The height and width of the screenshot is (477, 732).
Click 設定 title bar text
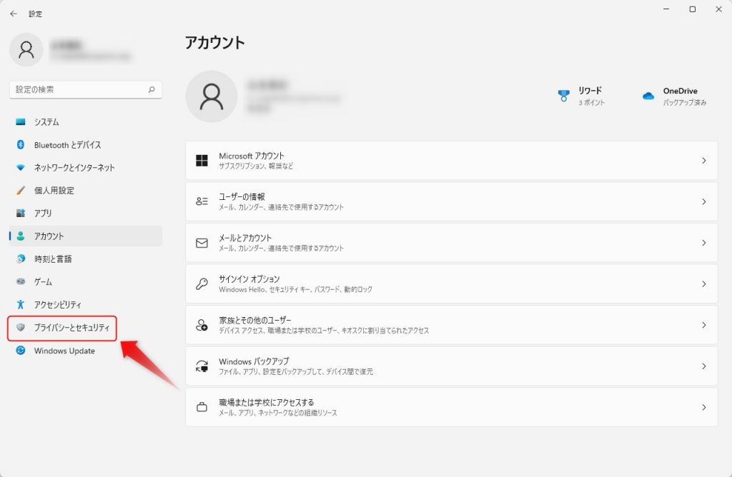pos(36,14)
